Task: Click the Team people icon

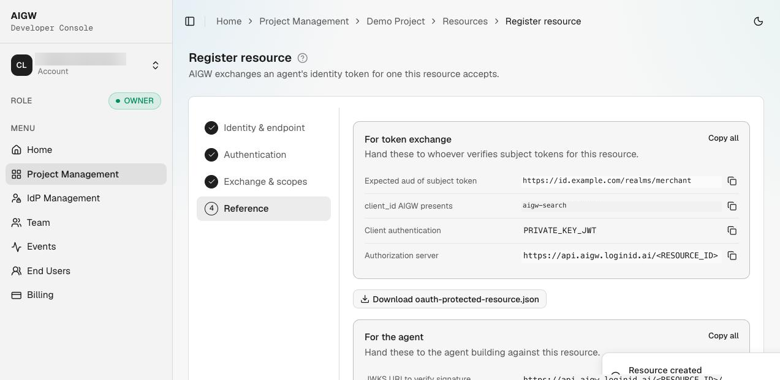Action: coord(17,223)
